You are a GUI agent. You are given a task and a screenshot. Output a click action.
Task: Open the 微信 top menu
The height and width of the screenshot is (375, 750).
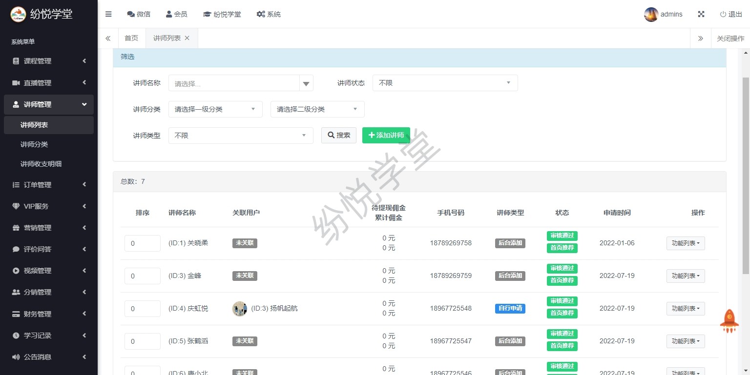(x=139, y=14)
